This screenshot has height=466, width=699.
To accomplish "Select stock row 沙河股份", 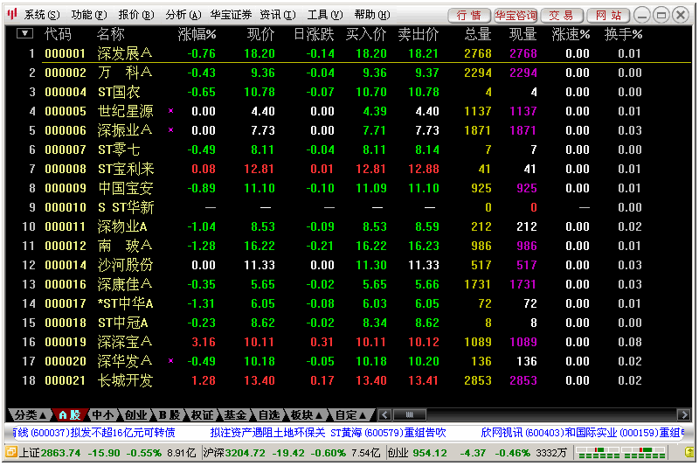I will [x=348, y=265].
